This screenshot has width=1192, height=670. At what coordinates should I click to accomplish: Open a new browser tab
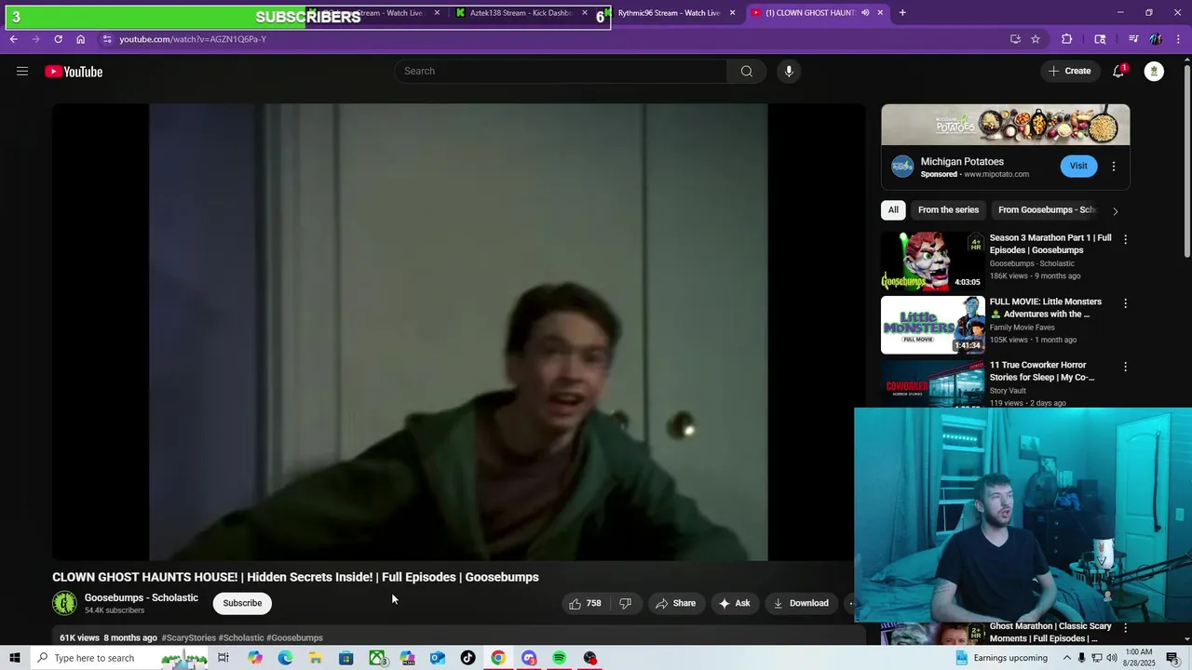pos(902,13)
